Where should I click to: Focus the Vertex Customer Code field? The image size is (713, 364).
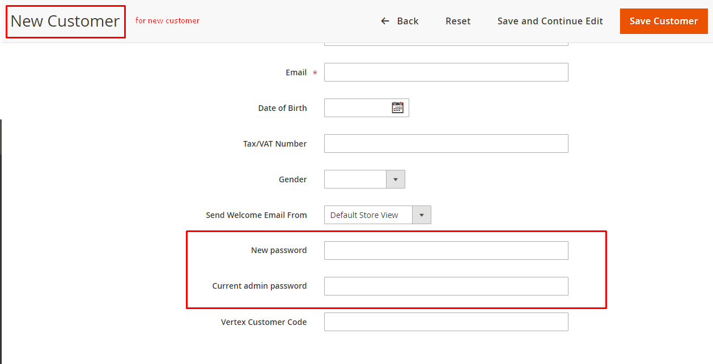(445, 322)
